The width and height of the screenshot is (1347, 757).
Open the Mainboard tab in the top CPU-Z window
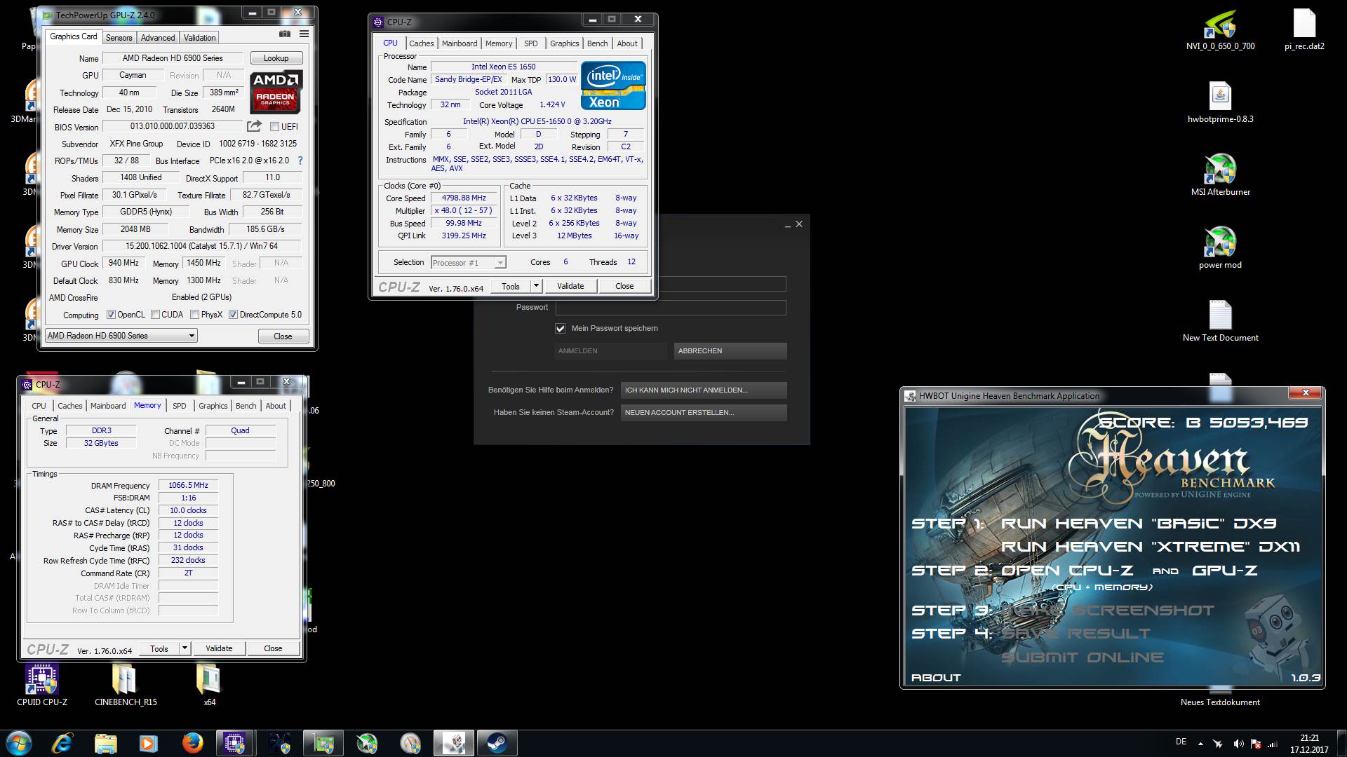coord(460,43)
